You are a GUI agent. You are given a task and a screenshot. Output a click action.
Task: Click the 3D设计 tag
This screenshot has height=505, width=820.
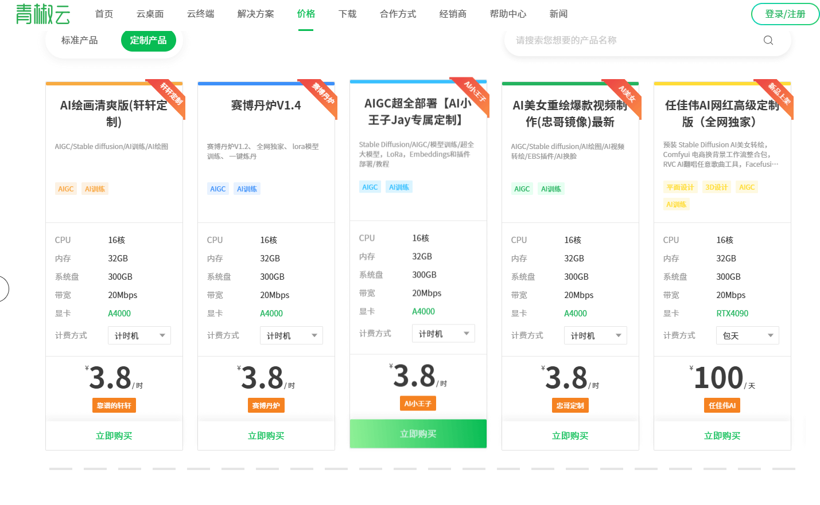716,187
